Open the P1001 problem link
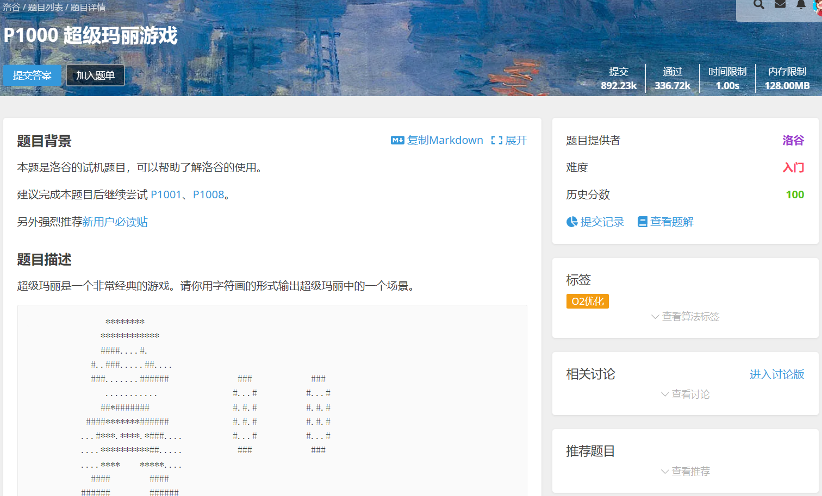The width and height of the screenshot is (822, 496). click(166, 194)
